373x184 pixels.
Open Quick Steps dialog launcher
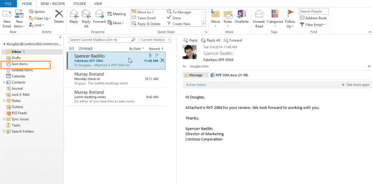coord(206,32)
